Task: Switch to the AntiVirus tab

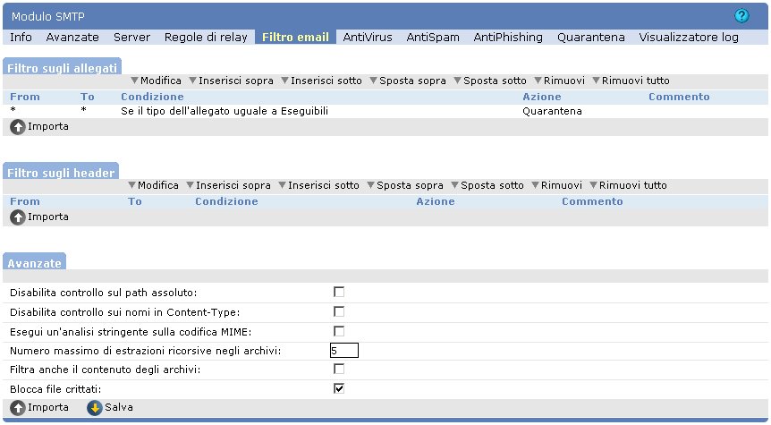Action: point(368,38)
